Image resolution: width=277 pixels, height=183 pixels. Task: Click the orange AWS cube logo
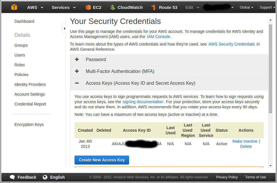(x=14, y=7)
